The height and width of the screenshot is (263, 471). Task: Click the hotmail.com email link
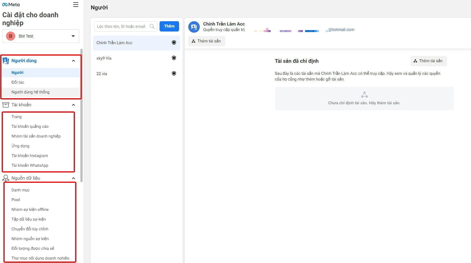341,30
